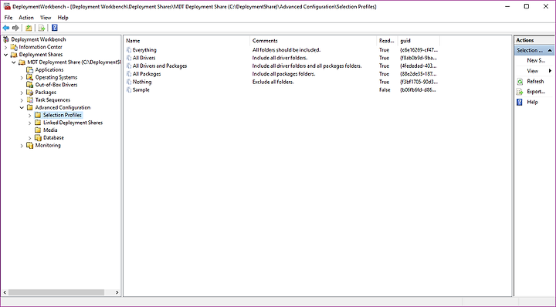This screenshot has width=556, height=307.
Task: Click the Advanced Configuration folder icon
Action: [30, 107]
